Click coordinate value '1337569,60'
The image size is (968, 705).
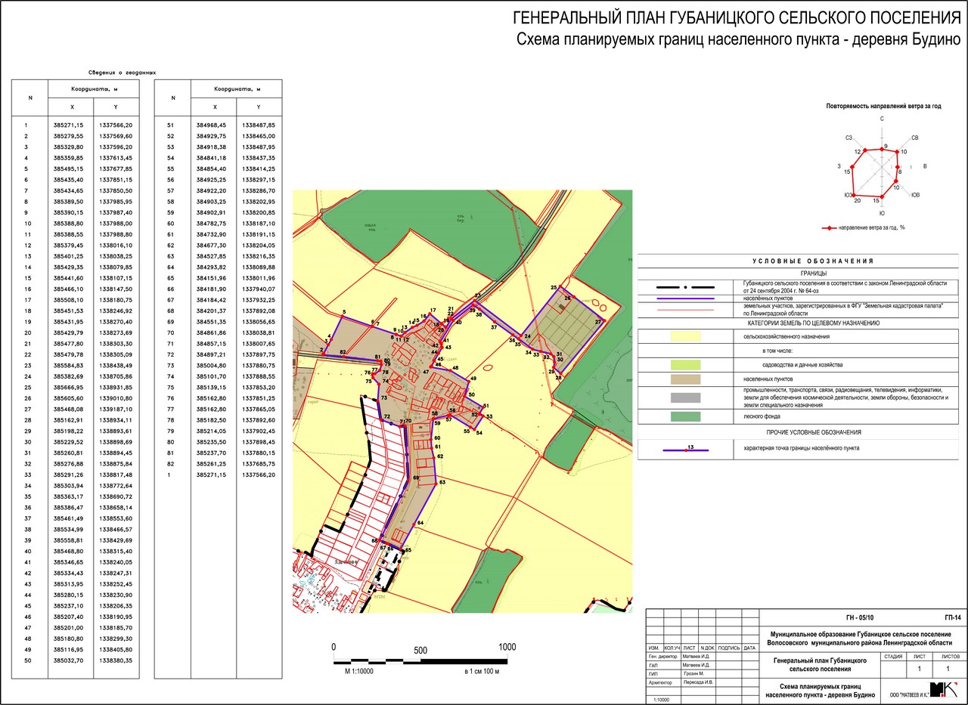coord(114,136)
